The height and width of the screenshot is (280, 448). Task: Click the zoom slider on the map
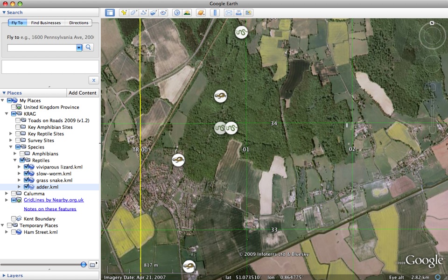(x=432, y=109)
